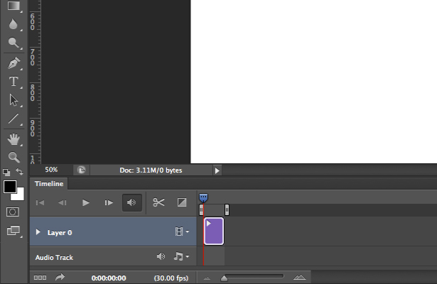Go to the next frame
Screen dimensions: 437x284
[109, 202]
